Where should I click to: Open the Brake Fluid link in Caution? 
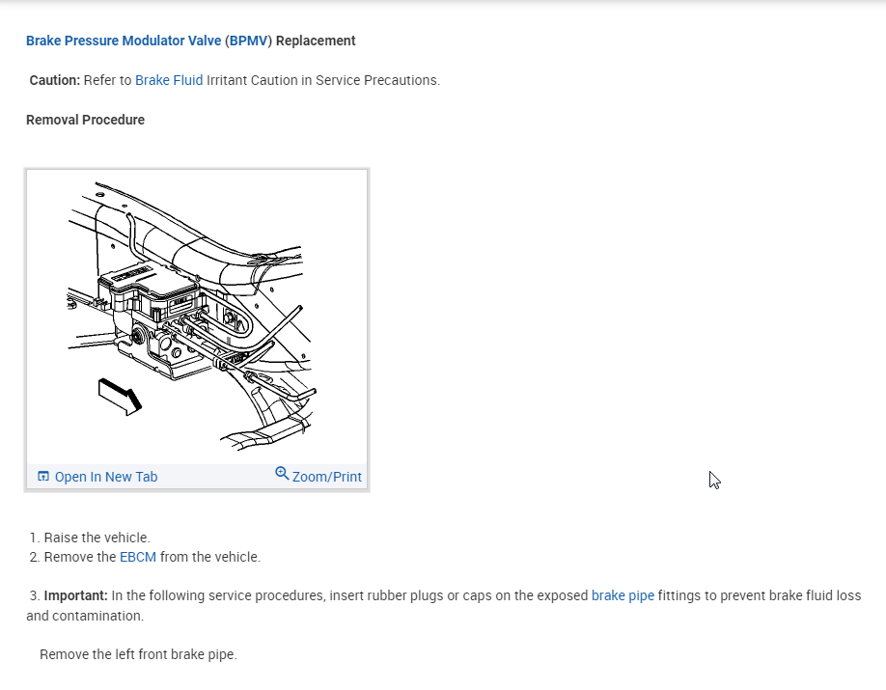pyautogui.click(x=169, y=80)
